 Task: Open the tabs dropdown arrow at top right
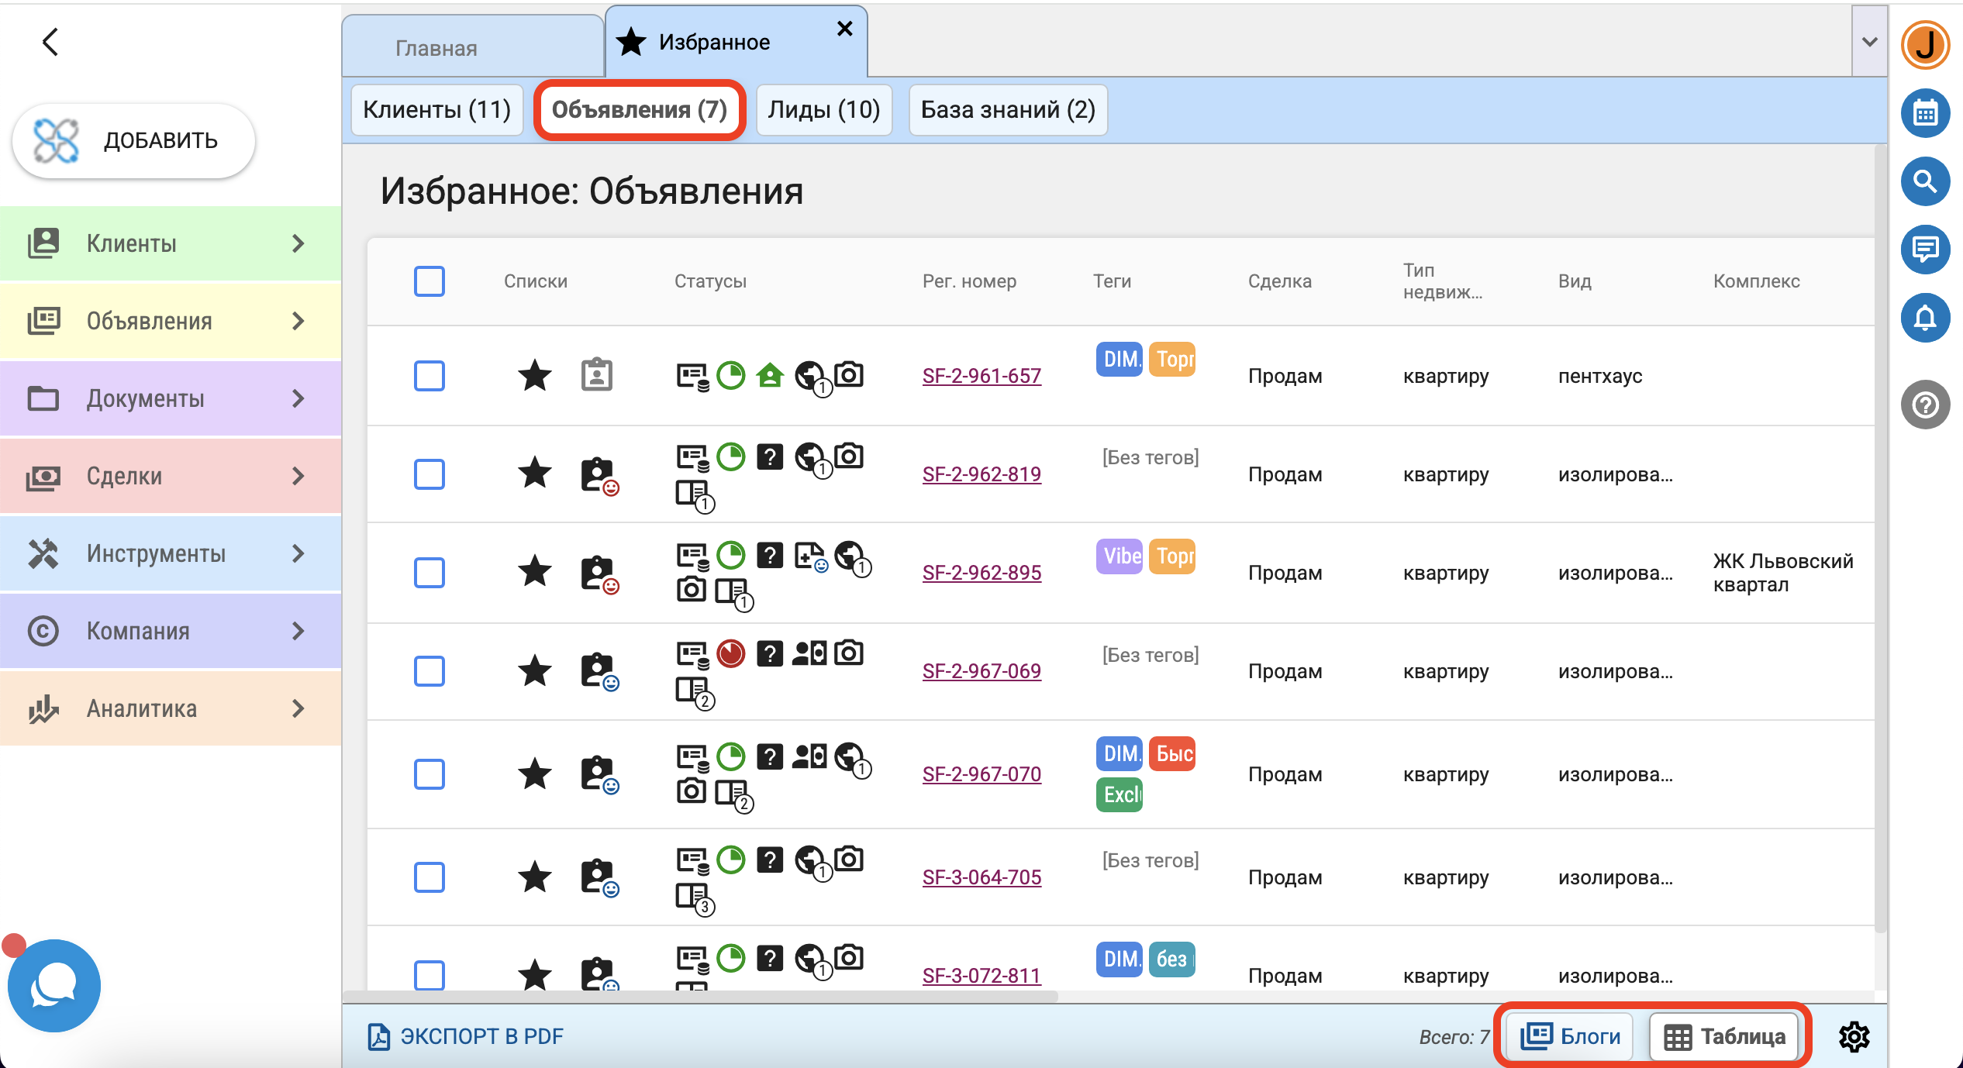1869,42
